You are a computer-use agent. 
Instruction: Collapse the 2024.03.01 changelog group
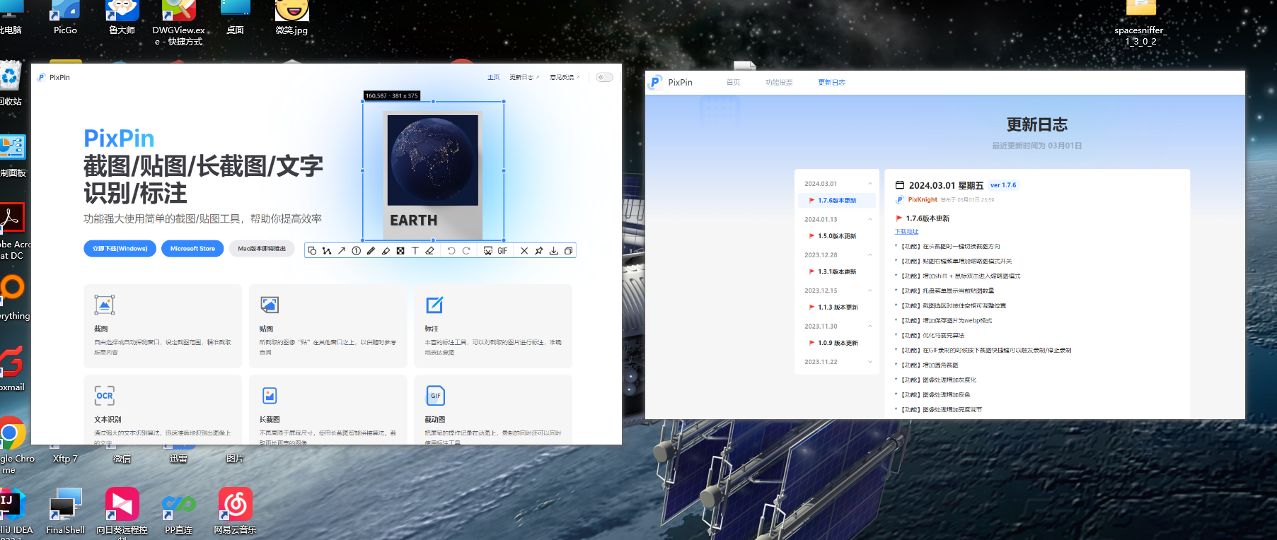(x=870, y=184)
